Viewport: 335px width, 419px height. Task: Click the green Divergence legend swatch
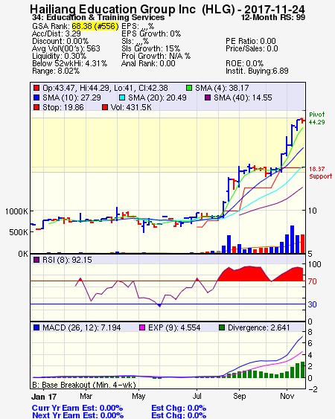pyautogui.click(x=222, y=327)
